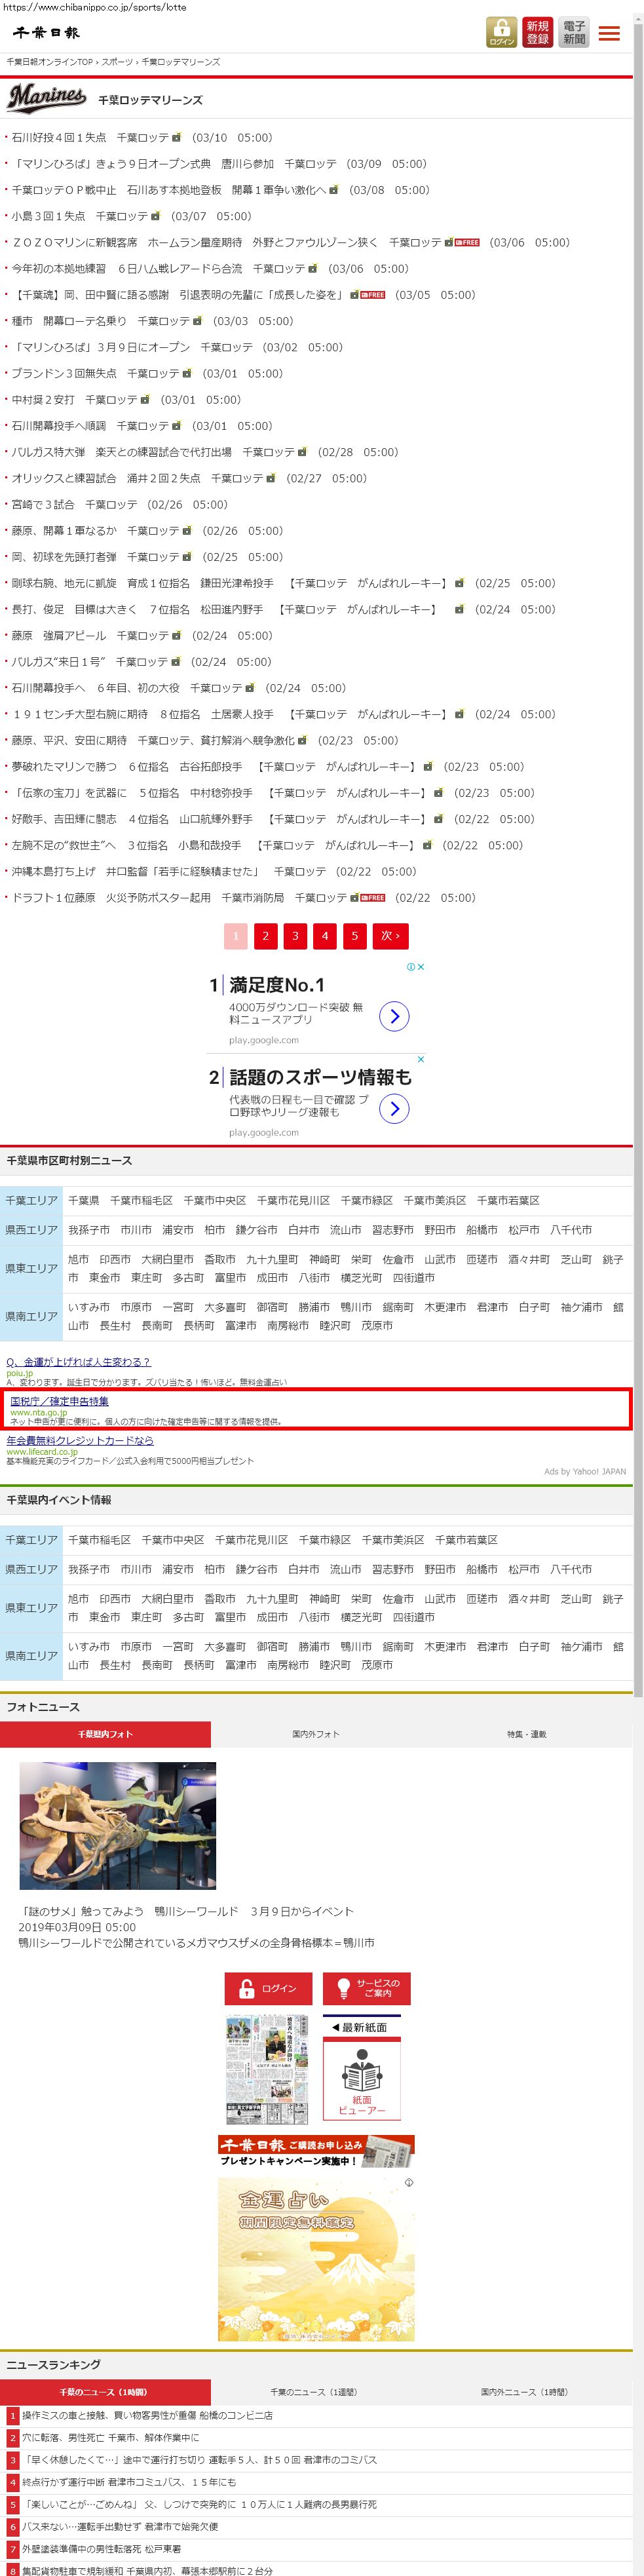Click the red 新規登録 registration icon
The width and height of the screenshot is (644, 2576).
click(537, 32)
